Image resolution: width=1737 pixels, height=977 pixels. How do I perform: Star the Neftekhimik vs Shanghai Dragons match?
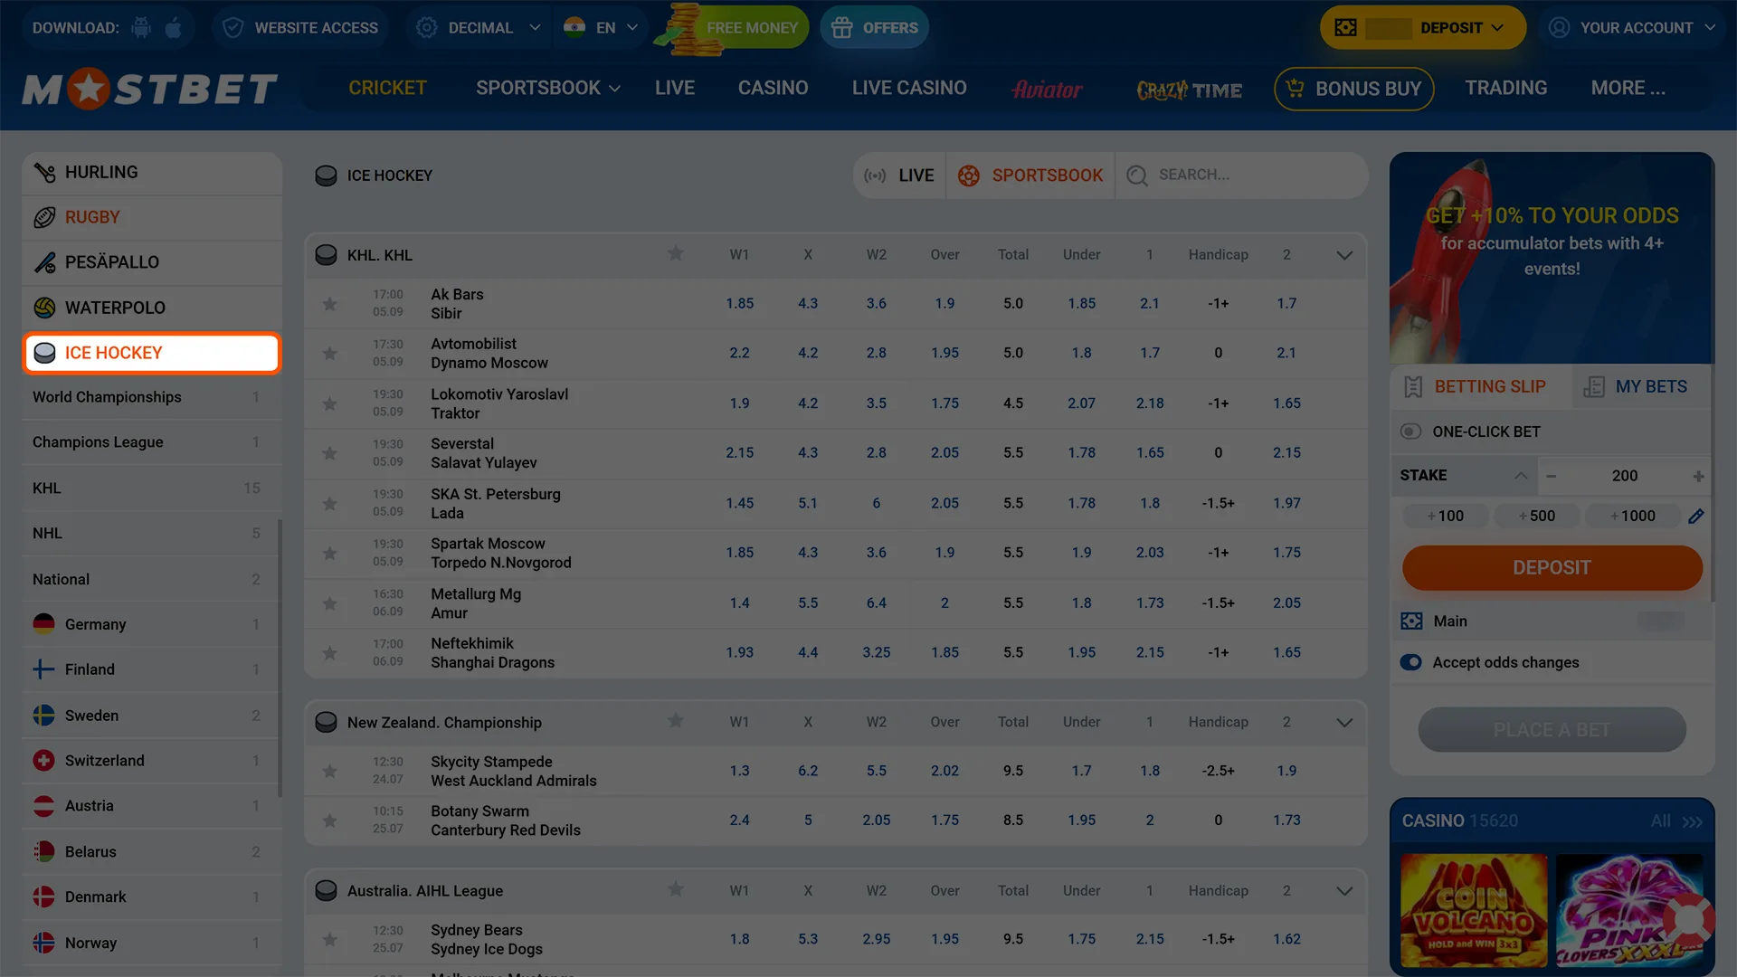pos(330,653)
